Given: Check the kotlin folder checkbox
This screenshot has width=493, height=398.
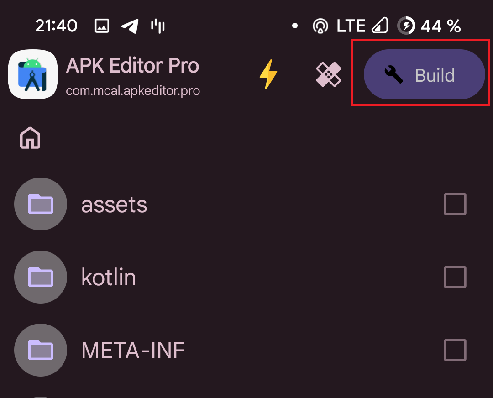Looking at the screenshot, I should [455, 277].
